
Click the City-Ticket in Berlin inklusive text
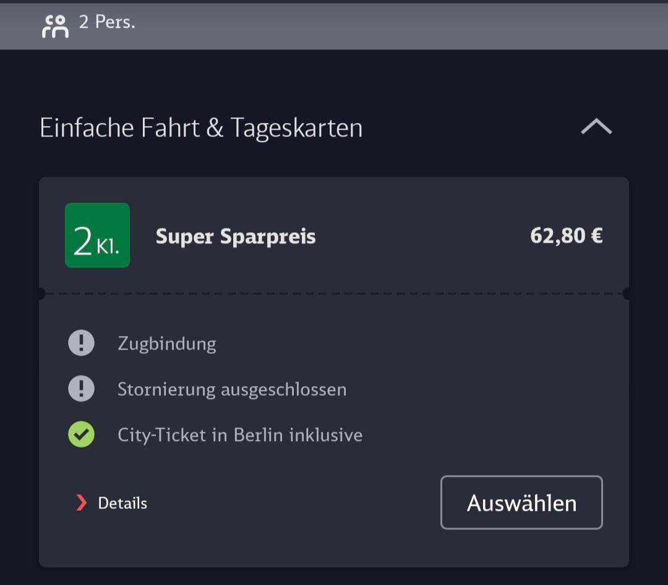coord(240,436)
